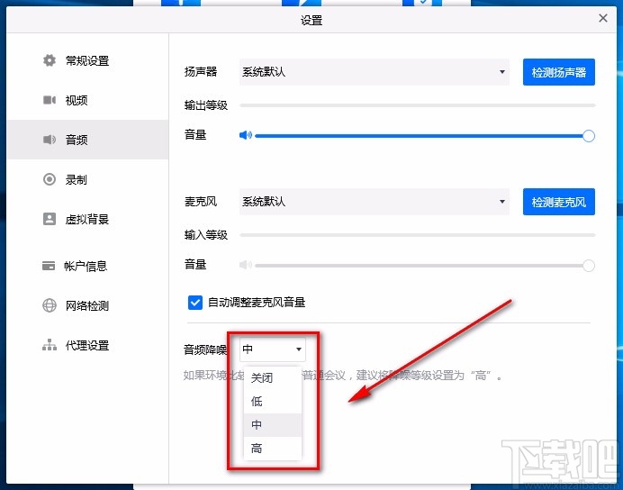Viewport: 623px width, 490px height.
Task: Open the 代理设置 page
Action: [87, 345]
